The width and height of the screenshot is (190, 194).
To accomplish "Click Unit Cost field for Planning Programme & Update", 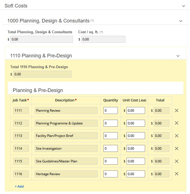I will [136, 123].
